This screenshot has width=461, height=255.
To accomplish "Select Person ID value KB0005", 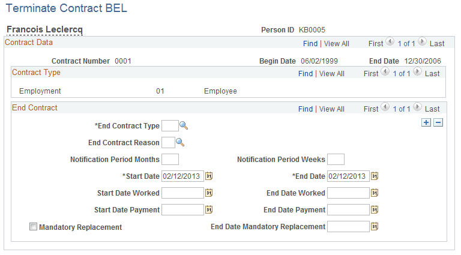I will tap(312, 29).
